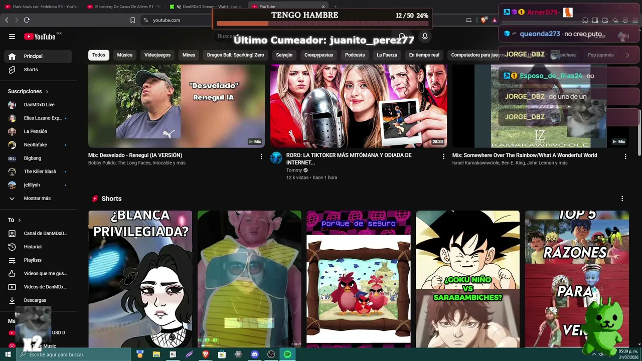This screenshot has height=361, width=642.
Task: Open La Pensión subscription channel
Action: [36, 131]
